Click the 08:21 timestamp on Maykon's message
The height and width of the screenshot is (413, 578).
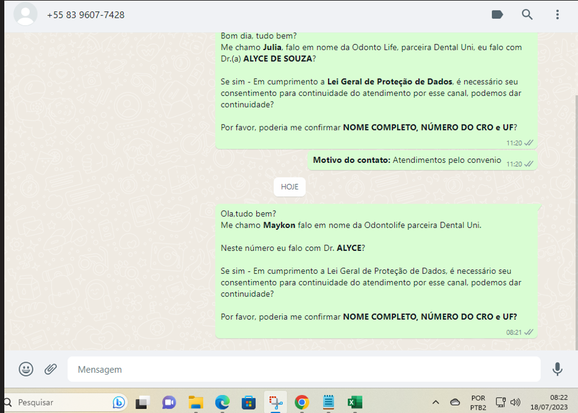pos(514,333)
